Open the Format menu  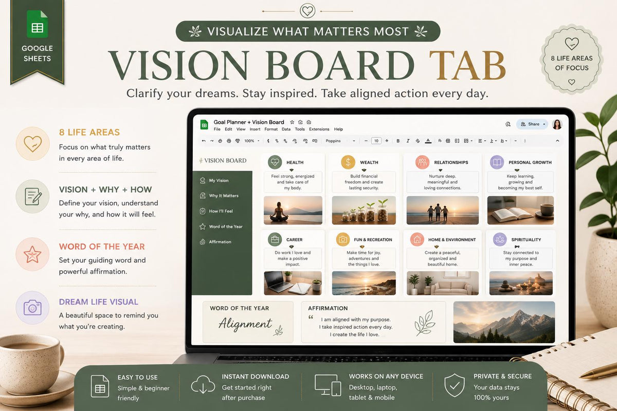coord(271,129)
